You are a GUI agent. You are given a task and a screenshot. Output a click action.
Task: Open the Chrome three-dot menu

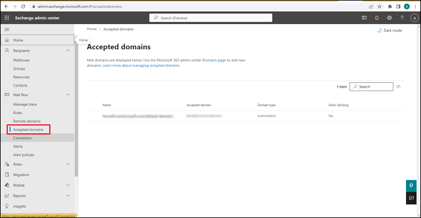(416, 7)
